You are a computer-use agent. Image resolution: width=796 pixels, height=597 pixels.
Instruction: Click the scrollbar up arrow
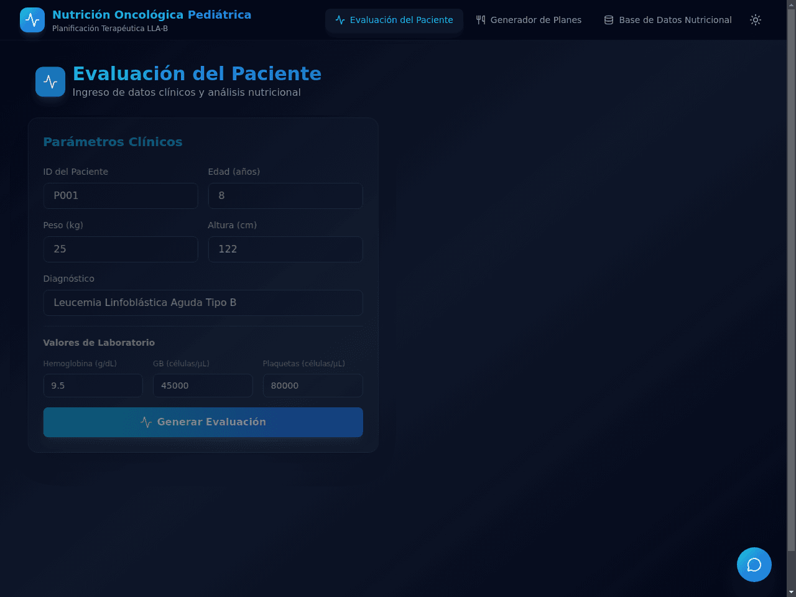click(791, 4)
